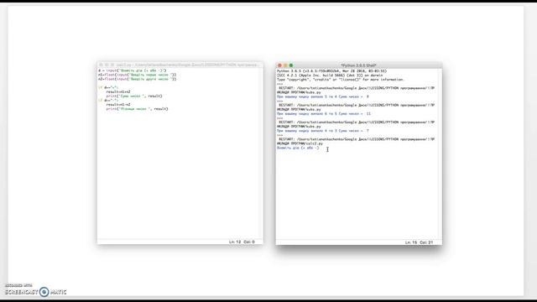The image size is (537, 302).
Task: Click the 'Ln: 15' indicator in the shell status bar
Action: (x=411, y=242)
